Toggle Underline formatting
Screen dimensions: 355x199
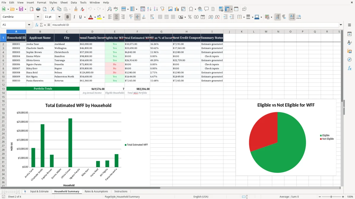(x=80, y=17)
